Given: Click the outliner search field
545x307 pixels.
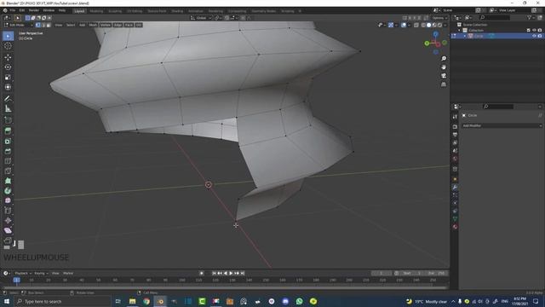Looking at the screenshot, I should pyautogui.click(x=495, y=17).
